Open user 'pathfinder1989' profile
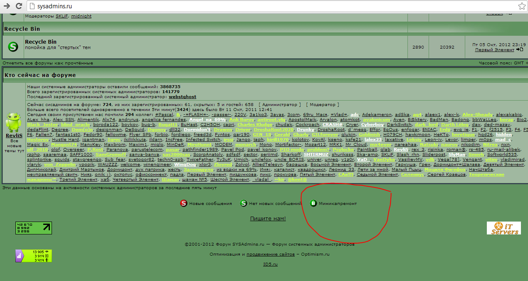 click(200, 149)
